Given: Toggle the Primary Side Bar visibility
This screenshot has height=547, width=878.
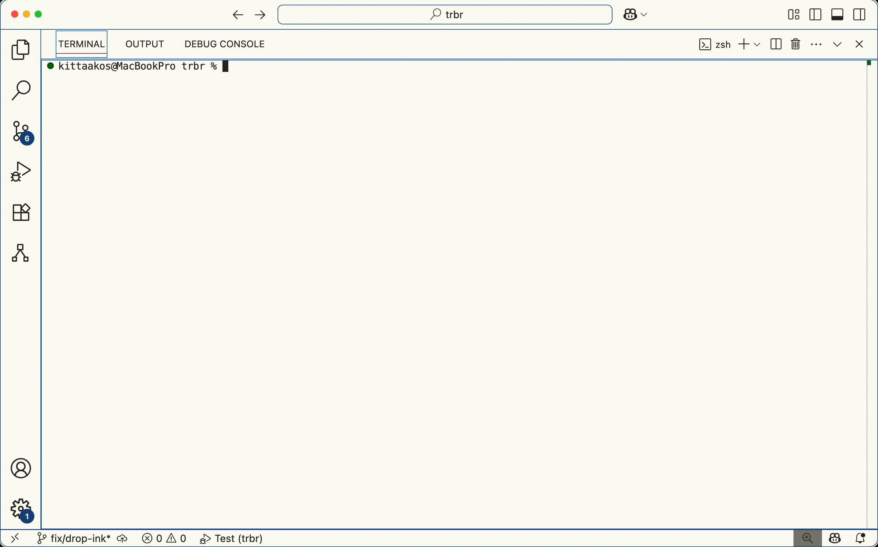Looking at the screenshot, I should [x=815, y=14].
